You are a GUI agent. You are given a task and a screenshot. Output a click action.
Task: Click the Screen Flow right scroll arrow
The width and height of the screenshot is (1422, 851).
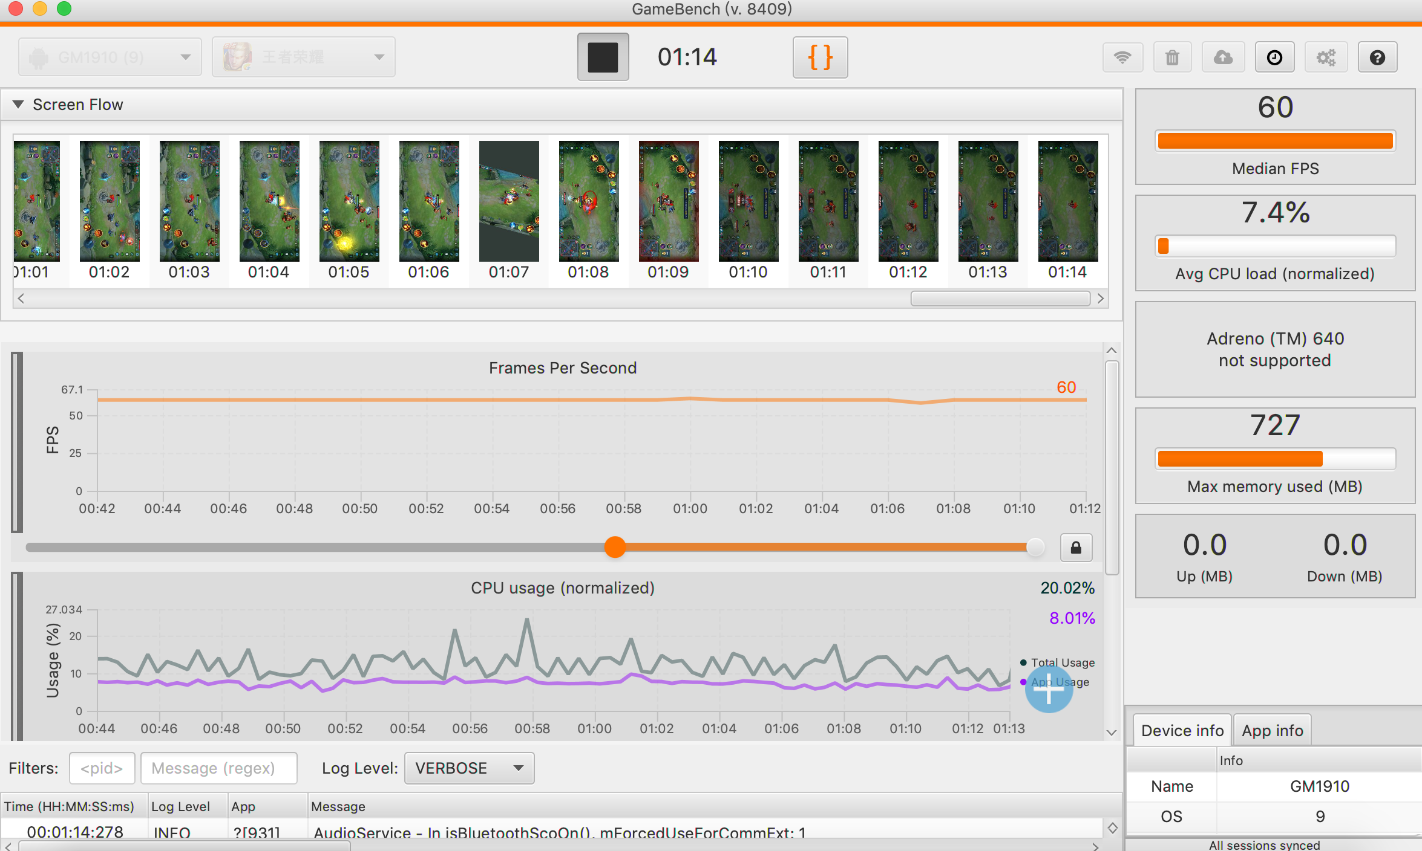click(x=1101, y=298)
